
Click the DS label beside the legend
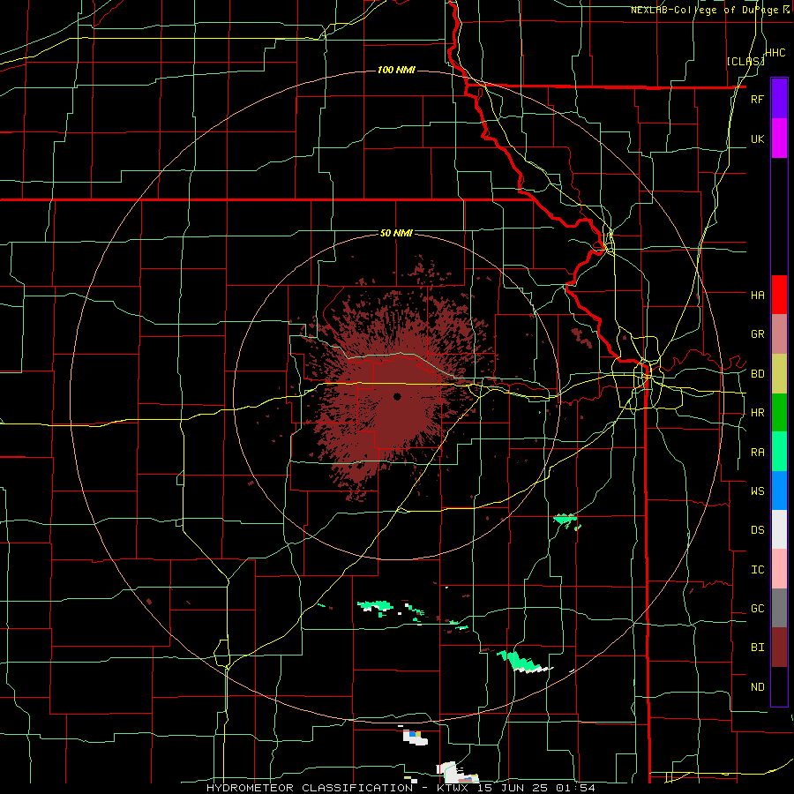coord(757,530)
